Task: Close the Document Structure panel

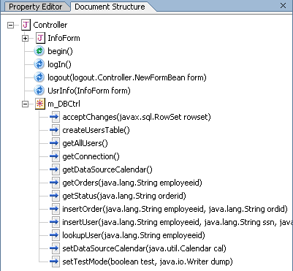Action: coord(283,6)
